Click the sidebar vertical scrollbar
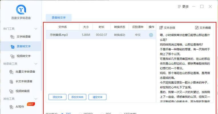 pyautogui.click(x=41, y=58)
